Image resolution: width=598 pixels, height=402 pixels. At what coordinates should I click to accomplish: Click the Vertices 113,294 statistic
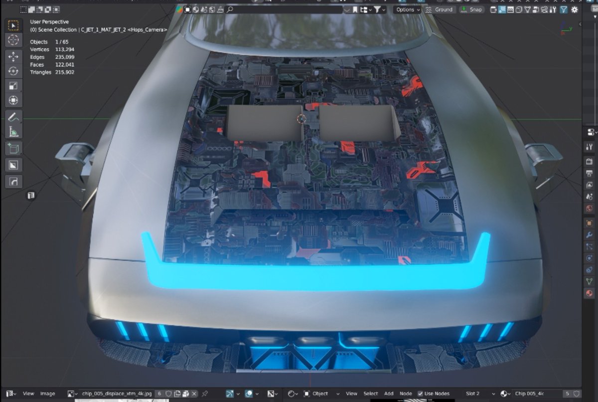[x=52, y=49]
